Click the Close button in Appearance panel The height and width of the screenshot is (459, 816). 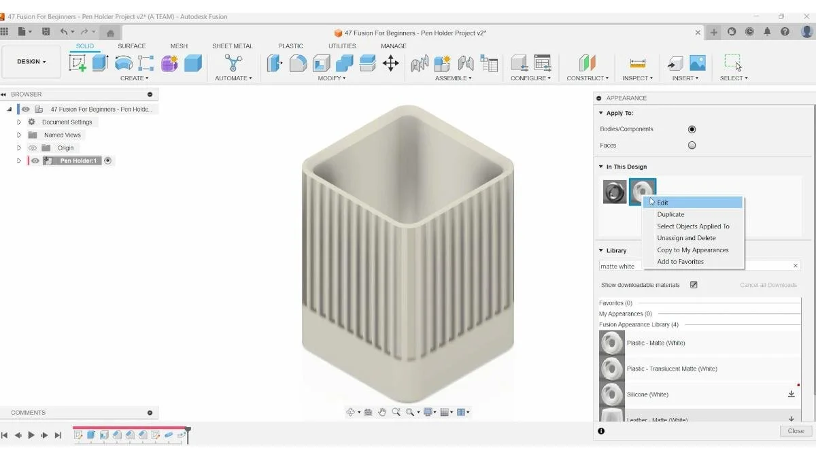pyautogui.click(x=794, y=430)
